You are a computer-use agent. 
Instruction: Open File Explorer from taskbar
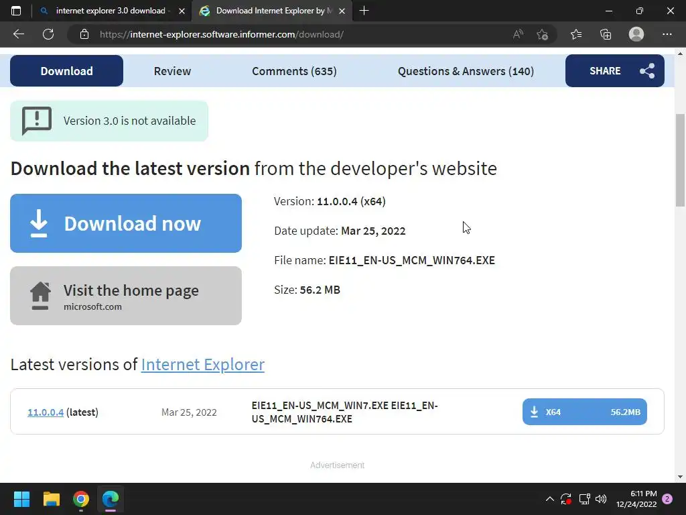pos(51,499)
